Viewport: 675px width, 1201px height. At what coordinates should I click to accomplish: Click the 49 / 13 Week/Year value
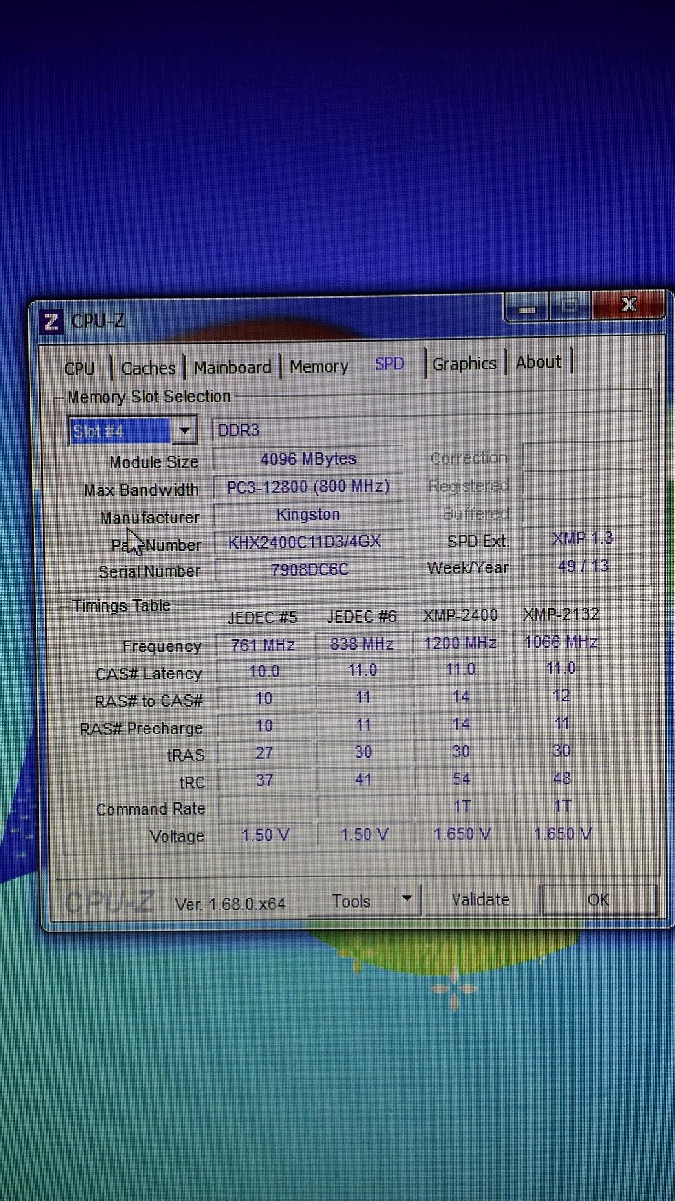point(583,566)
